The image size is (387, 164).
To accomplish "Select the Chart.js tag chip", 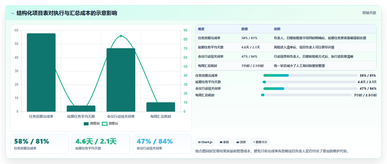I will [205, 142].
